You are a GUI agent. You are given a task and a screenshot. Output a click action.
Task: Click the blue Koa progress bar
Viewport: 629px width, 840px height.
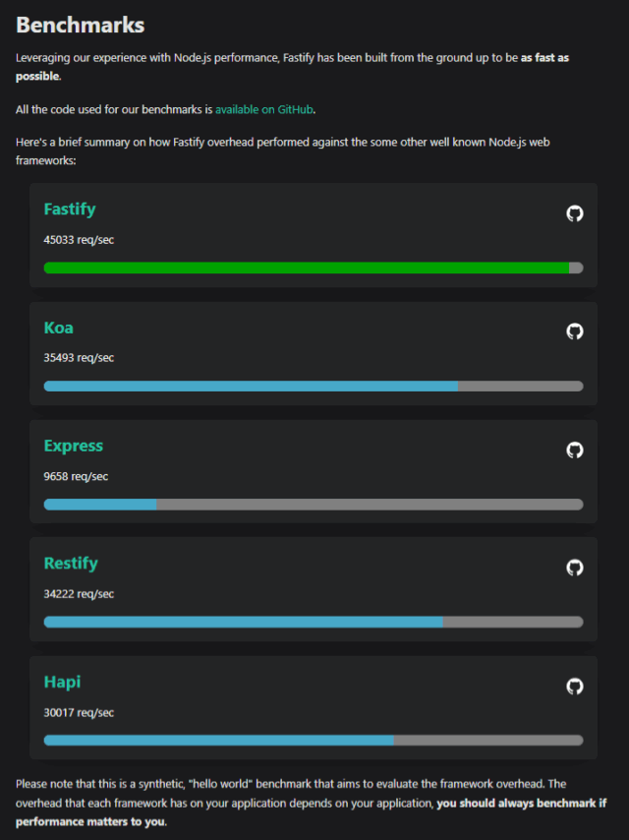(x=251, y=386)
